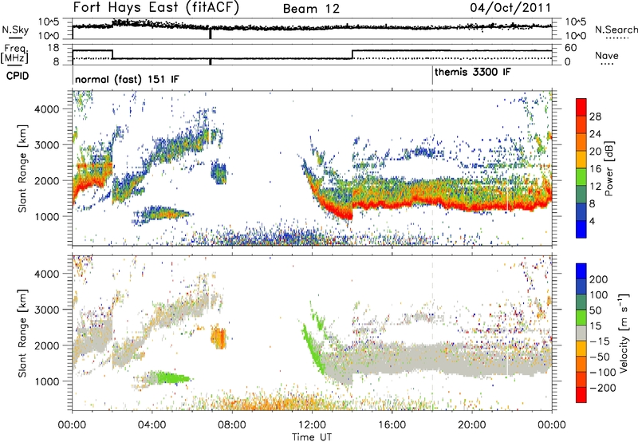Click the date "04/Oct/2011"
638x442 pixels.
(x=510, y=8)
